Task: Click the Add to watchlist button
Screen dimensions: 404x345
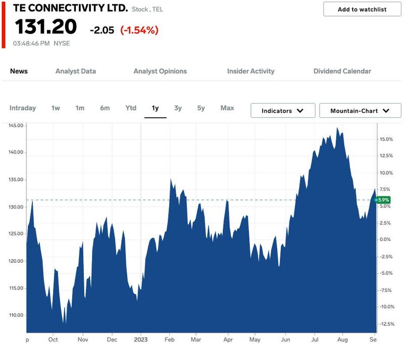Action: point(362,9)
